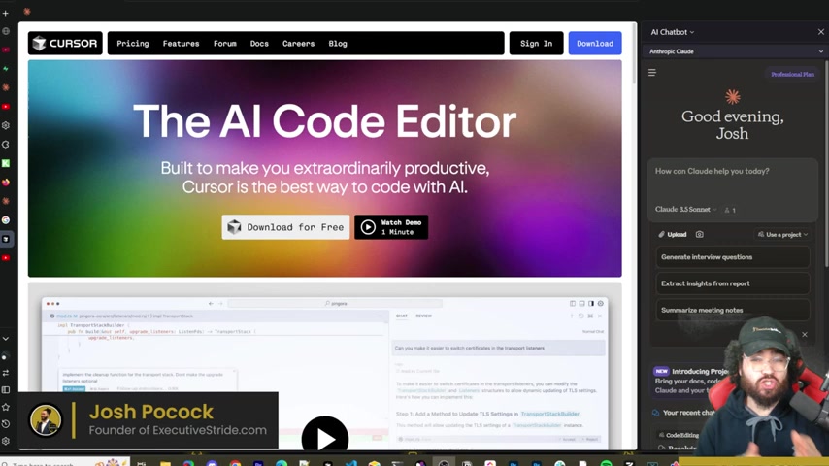Open browsing history clock icon
The height and width of the screenshot is (466, 829).
(x=6, y=423)
